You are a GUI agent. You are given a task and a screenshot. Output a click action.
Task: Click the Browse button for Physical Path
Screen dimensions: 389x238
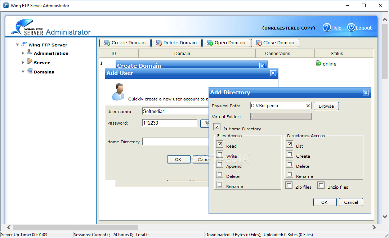[x=326, y=106]
